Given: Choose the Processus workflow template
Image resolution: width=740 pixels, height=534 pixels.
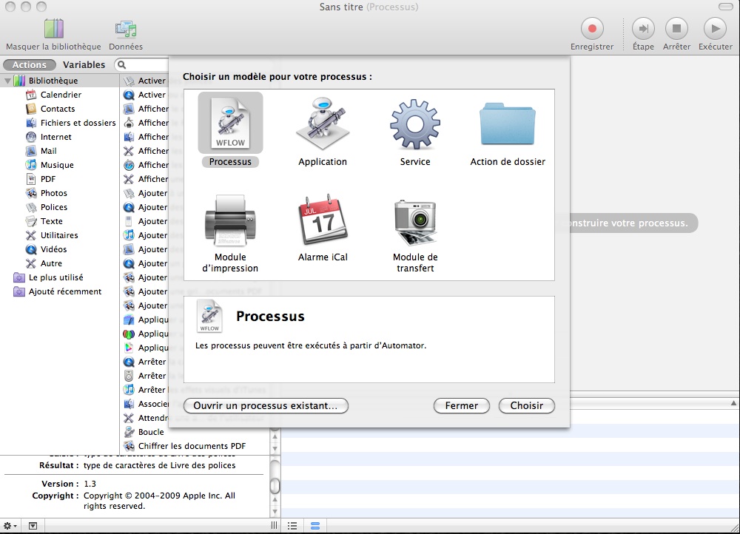Looking at the screenshot, I should pos(230,129).
